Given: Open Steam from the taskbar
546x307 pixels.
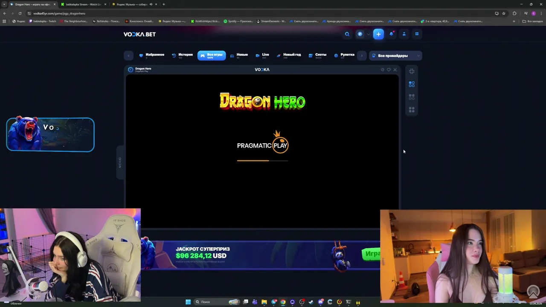Looking at the screenshot, I should [311, 302].
